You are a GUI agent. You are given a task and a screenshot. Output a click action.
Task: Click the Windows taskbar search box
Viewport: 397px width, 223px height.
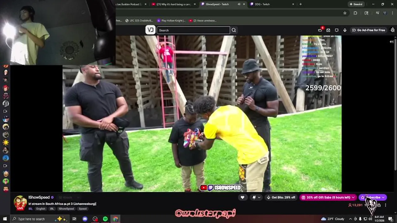tap(40, 219)
